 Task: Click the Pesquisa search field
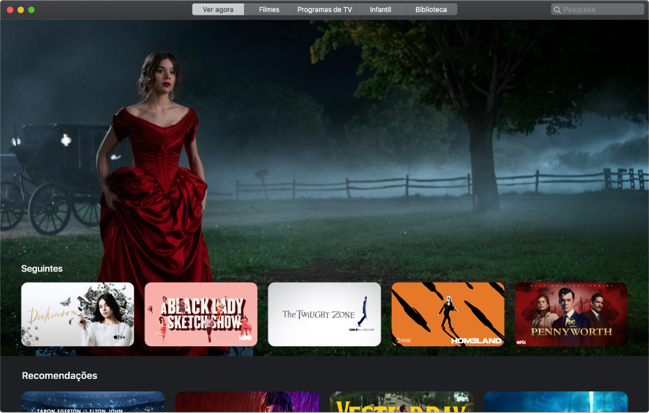tap(597, 10)
